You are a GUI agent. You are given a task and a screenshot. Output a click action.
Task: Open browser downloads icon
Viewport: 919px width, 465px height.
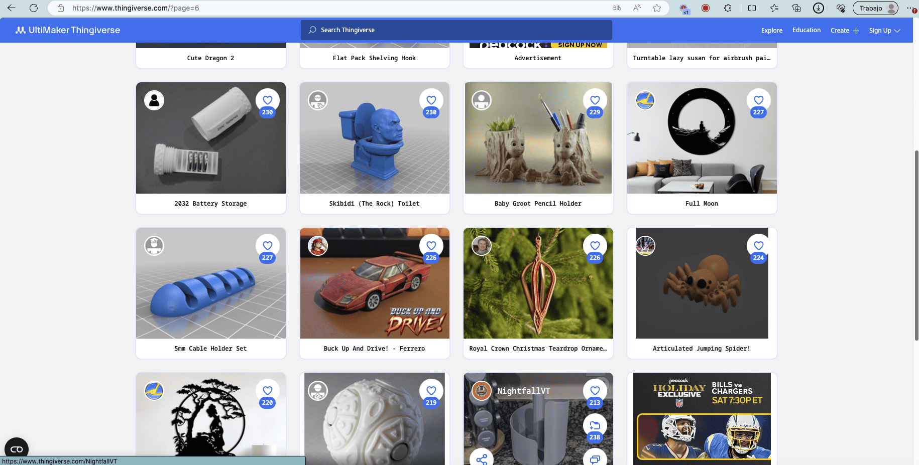tap(819, 8)
